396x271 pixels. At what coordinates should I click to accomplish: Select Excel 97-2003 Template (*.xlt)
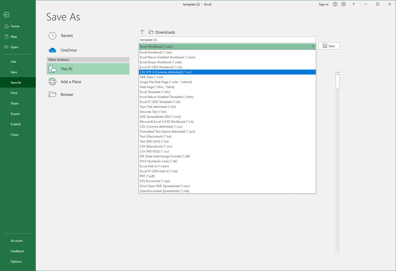[227, 102]
